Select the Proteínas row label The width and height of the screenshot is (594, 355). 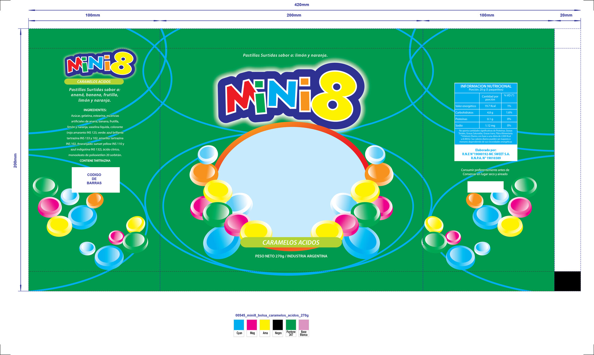tap(461, 119)
